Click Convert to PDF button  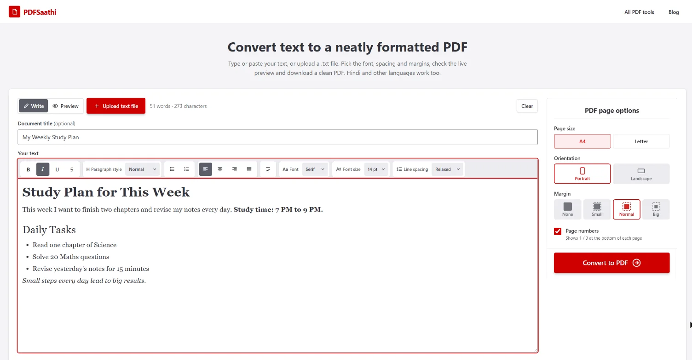click(x=611, y=263)
